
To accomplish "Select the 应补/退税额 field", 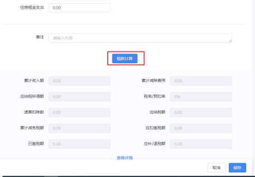I will point(201,144).
